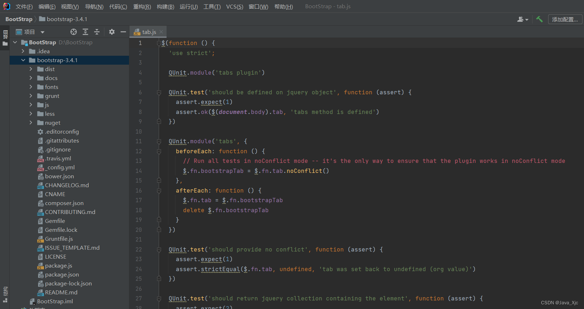Expand the fonts folder
This screenshot has width=584, height=309.
pyautogui.click(x=31, y=87)
